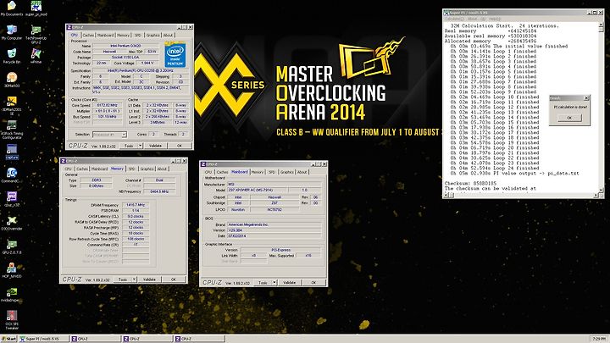
Task: Click the Intel Pentium logo in CPU-Z
Action: 175,55
